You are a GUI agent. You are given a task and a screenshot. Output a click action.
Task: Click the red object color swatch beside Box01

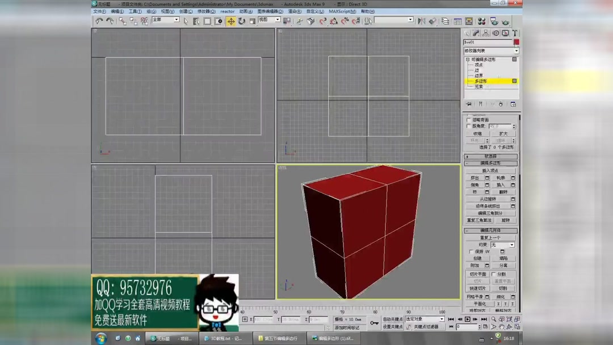click(515, 42)
